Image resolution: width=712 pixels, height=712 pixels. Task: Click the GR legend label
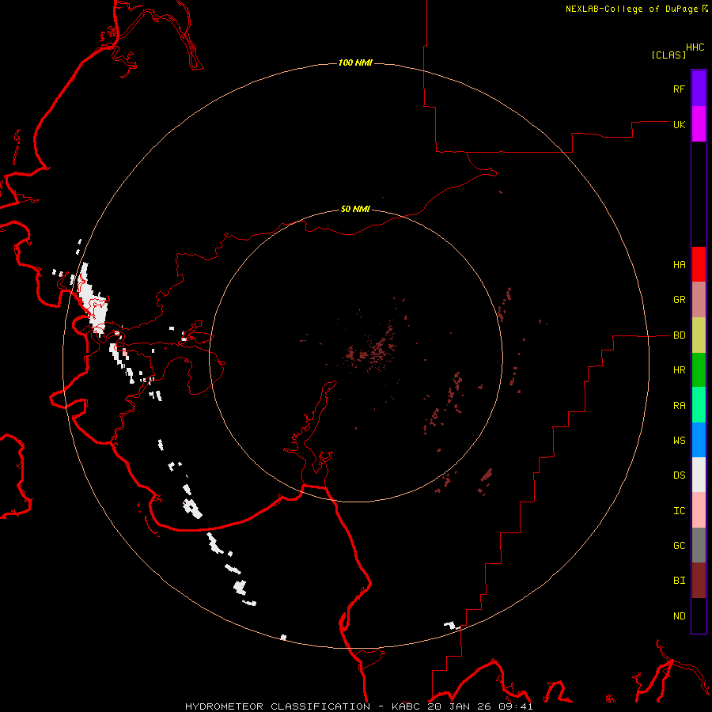pyautogui.click(x=679, y=300)
